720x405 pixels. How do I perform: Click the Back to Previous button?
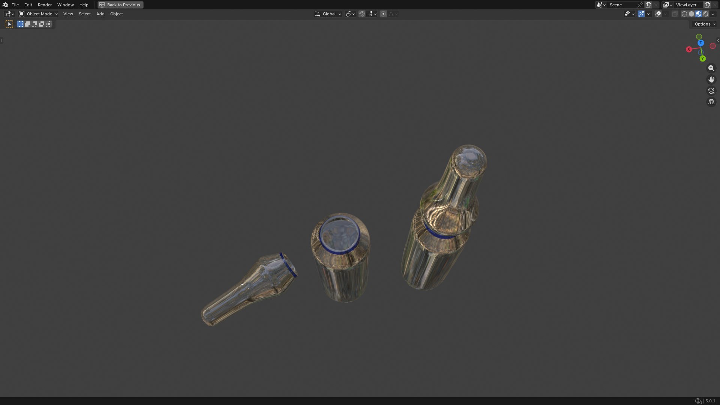point(120,5)
